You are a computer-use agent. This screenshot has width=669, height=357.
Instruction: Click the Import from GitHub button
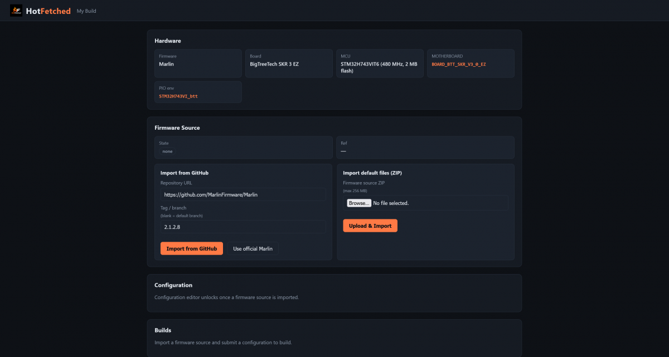tap(192, 248)
